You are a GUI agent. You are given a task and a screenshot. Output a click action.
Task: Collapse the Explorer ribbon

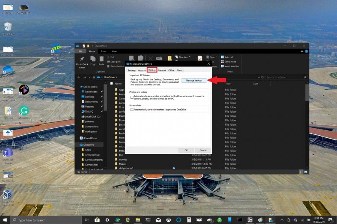point(302,51)
